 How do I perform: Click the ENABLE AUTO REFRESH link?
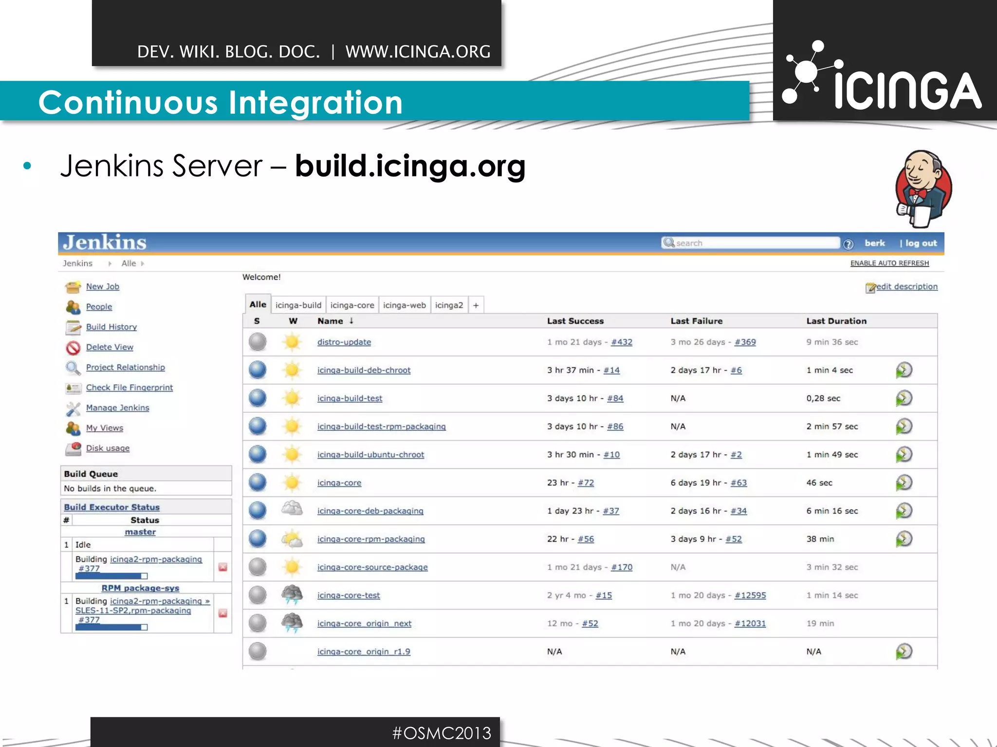tap(889, 263)
